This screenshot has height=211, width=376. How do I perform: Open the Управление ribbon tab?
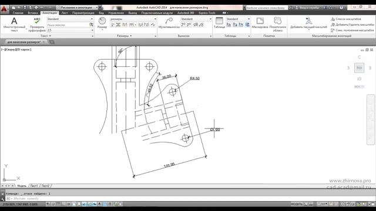116,13
